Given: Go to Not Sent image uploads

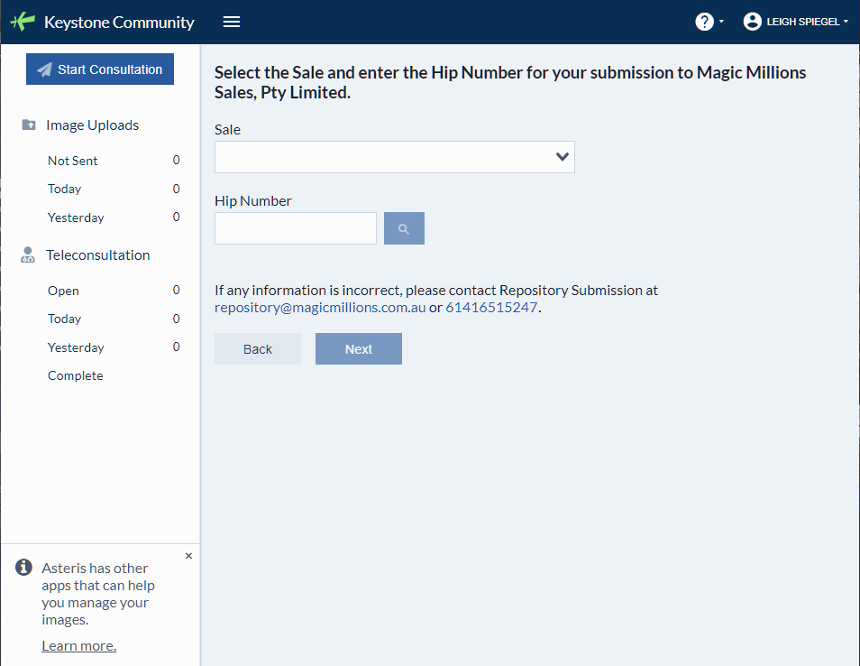Looking at the screenshot, I should (x=73, y=161).
